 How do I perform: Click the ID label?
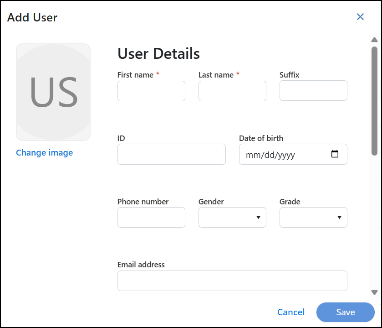(121, 138)
